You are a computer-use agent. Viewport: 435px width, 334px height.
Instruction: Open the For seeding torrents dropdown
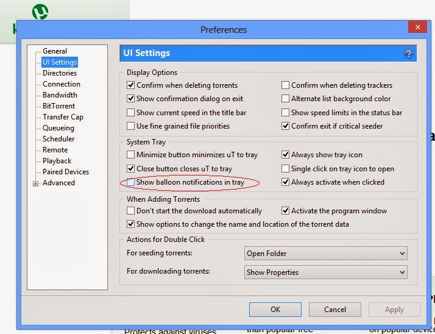point(326,253)
